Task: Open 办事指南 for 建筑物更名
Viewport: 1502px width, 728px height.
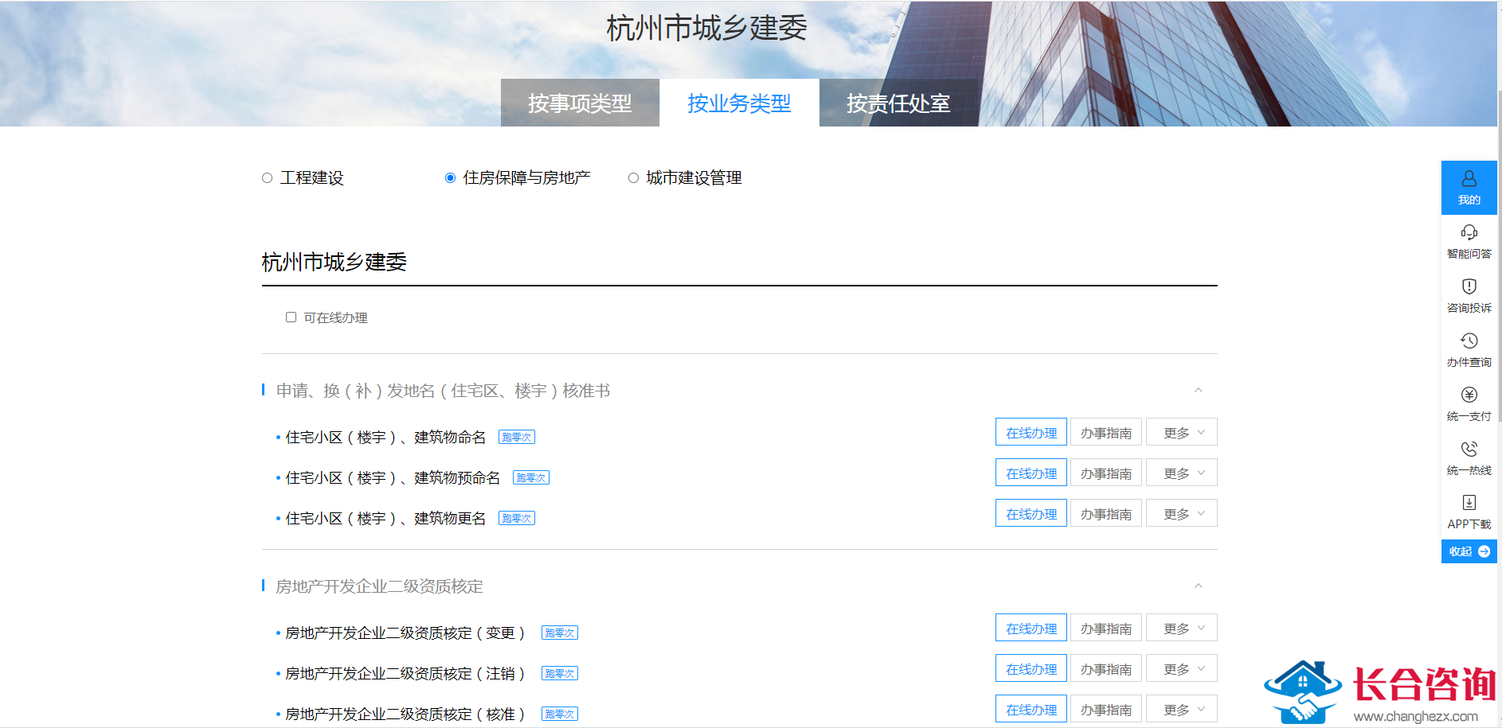Action: tap(1105, 514)
